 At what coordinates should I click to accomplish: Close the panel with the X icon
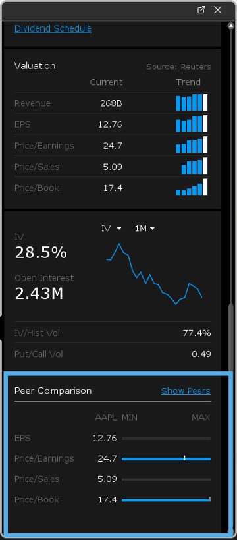(x=218, y=10)
